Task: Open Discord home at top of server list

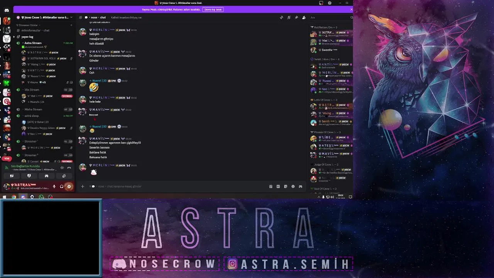Action: point(7,10)
